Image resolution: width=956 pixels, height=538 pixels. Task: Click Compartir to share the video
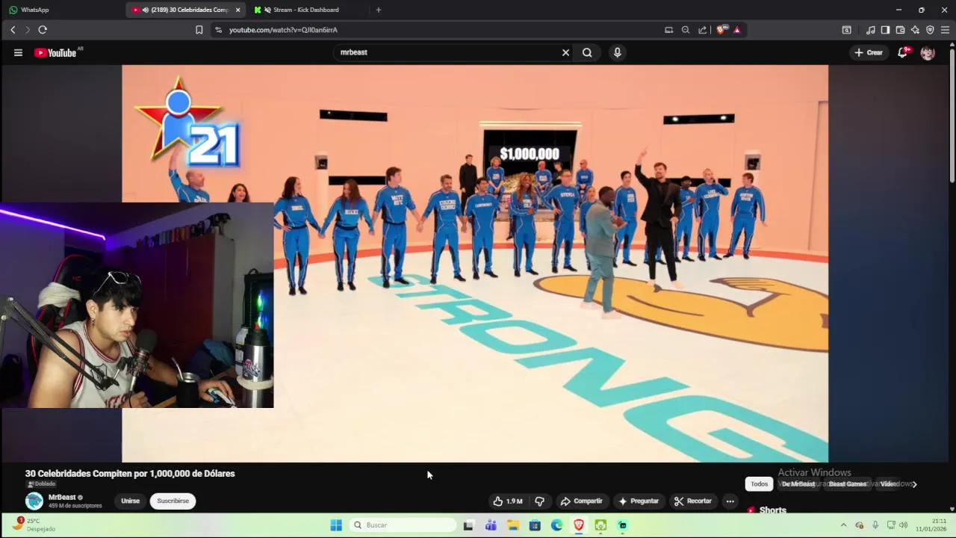click(x=581, y=501)
